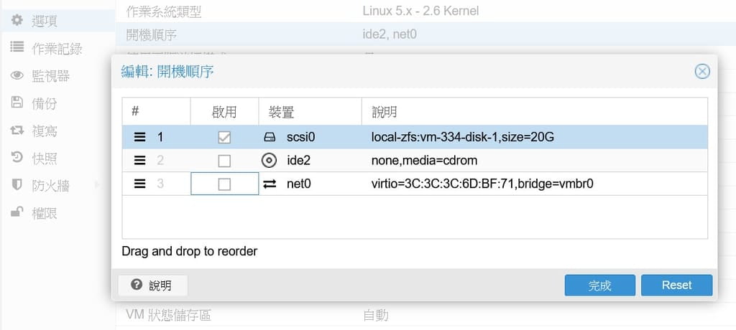Enable the ide2 boot device checkbox
Viewport: 736px width, 330px height.
pyautogui.click(x=224, y=160)
